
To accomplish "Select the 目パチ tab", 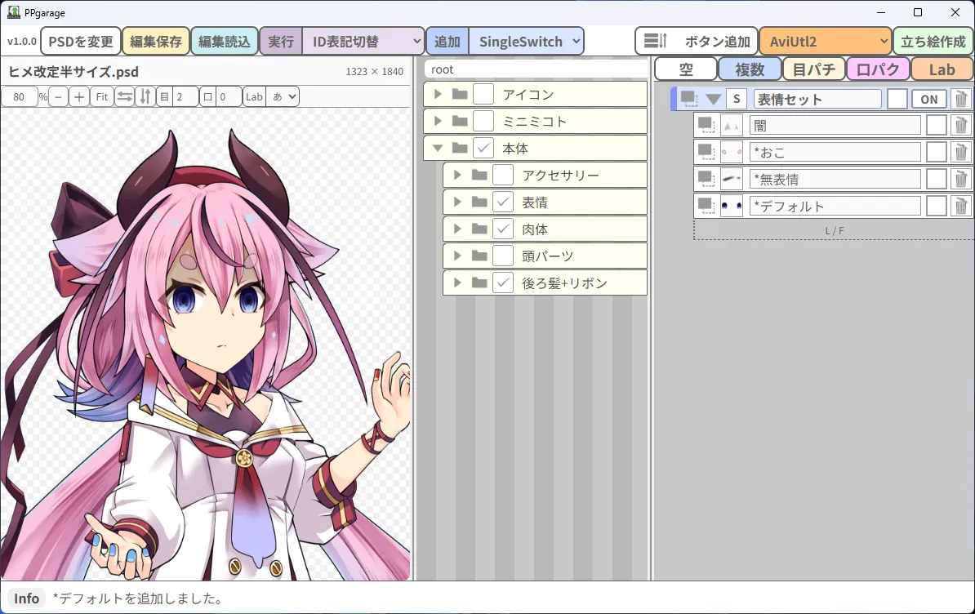I will tap(813, 69).
